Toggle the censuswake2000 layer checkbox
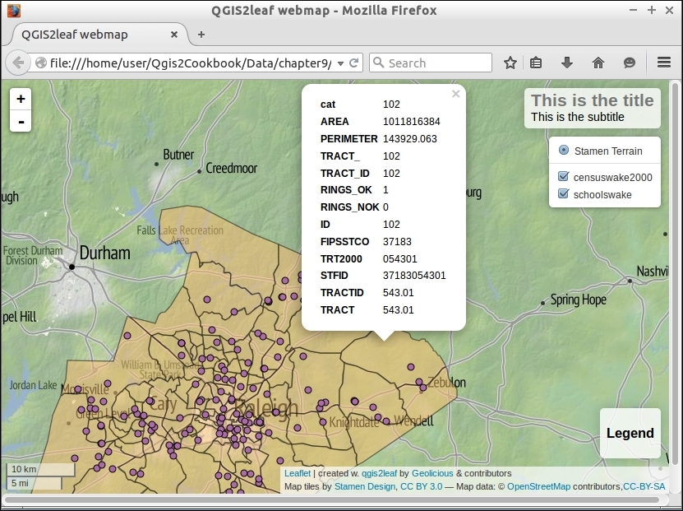The image size is (683, 511). tap(563, 176)
